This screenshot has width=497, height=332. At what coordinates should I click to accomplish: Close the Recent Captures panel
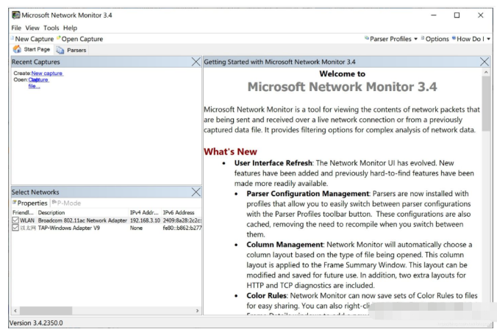[196, 62]
